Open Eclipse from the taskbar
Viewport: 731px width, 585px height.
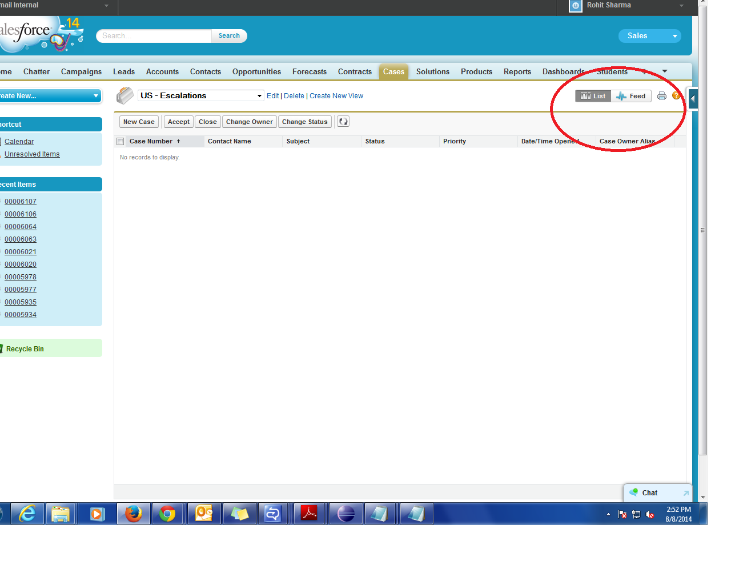(x=346, y=514)
